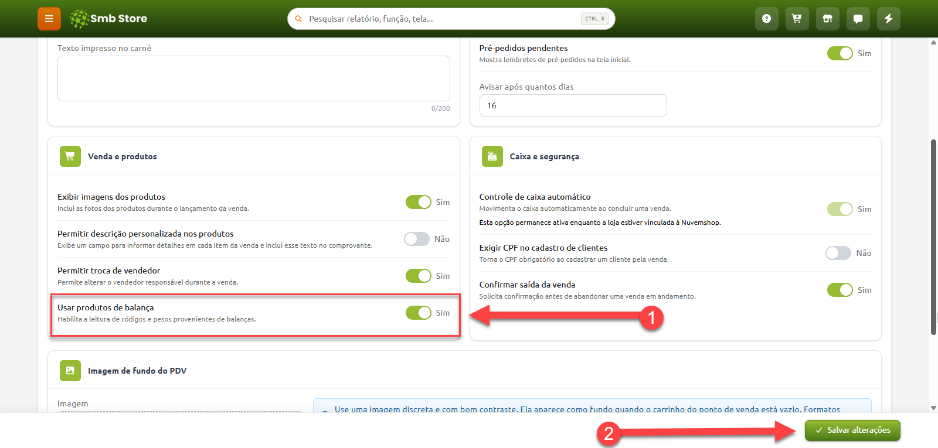The height and width of the screenshot is (448, 938).
Task: Click the search magnifier icon
Action: [298, 19]
